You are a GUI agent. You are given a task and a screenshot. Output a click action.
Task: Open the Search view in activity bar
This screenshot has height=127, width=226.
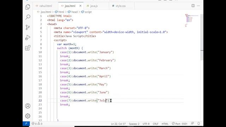click(x=28, y=17)
